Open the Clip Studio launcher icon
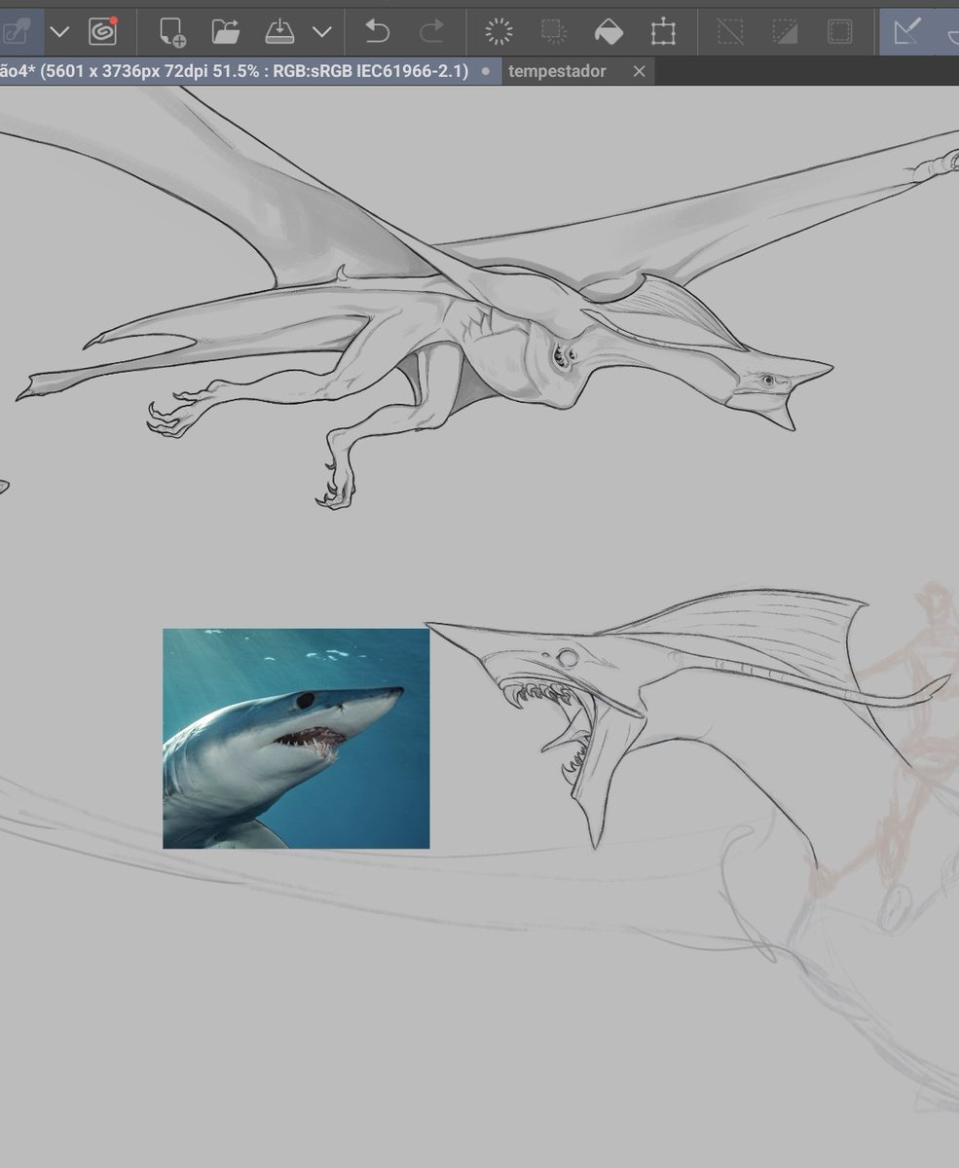Viewport: 959px width, 1168px height. 102,31
